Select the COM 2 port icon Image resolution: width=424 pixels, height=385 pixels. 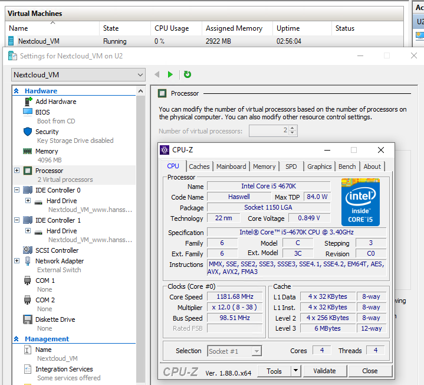[27, 300]
